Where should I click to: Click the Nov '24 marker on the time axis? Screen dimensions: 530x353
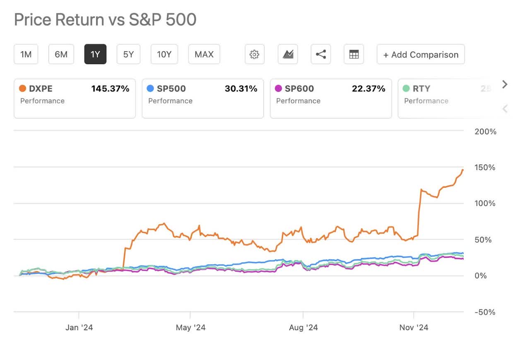[x=414, y=328]
